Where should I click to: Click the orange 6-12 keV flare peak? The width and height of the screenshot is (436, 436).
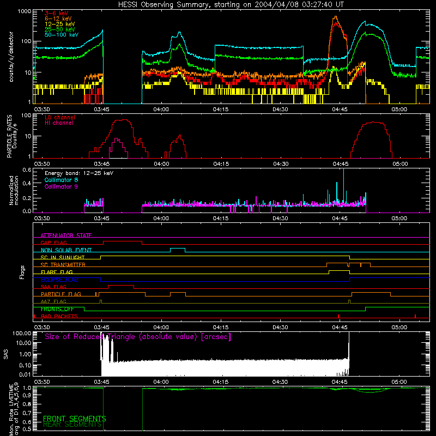336,17
